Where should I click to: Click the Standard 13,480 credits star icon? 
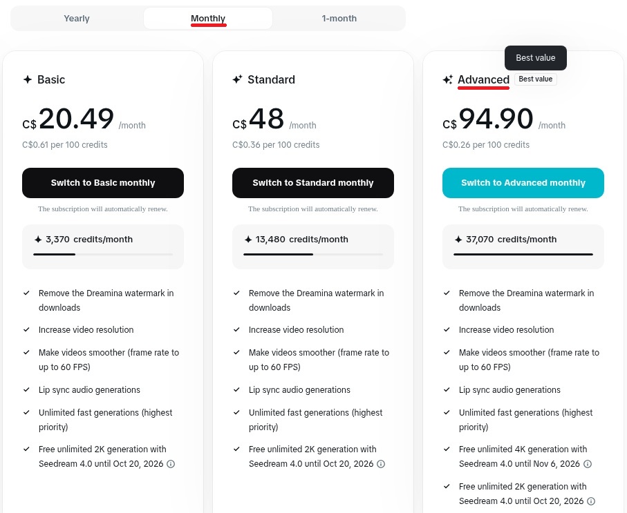(x=248, y=240)
